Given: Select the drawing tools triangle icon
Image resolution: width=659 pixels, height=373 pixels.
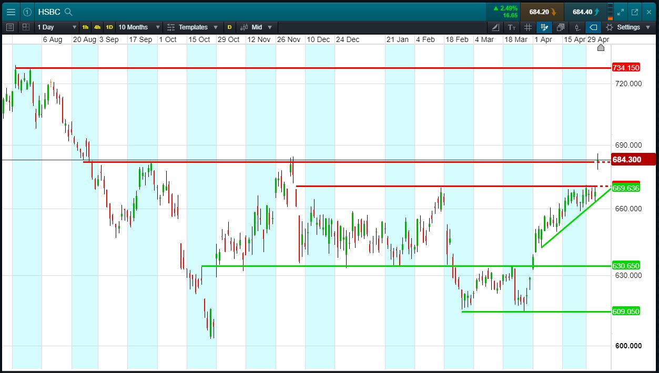Looking at the screenshot, I should click(495, 27).
